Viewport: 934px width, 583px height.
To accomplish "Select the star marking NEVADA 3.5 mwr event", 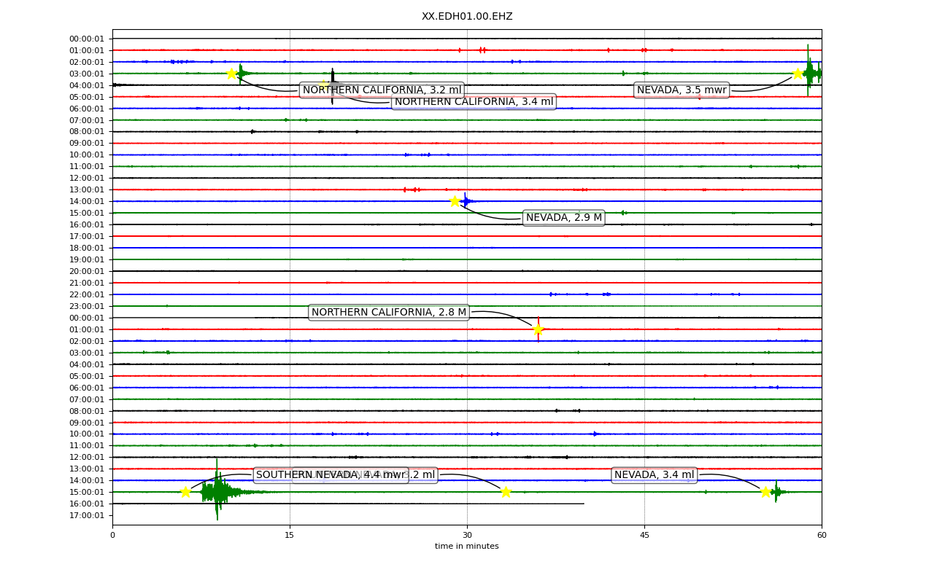I will pos(798,74).
